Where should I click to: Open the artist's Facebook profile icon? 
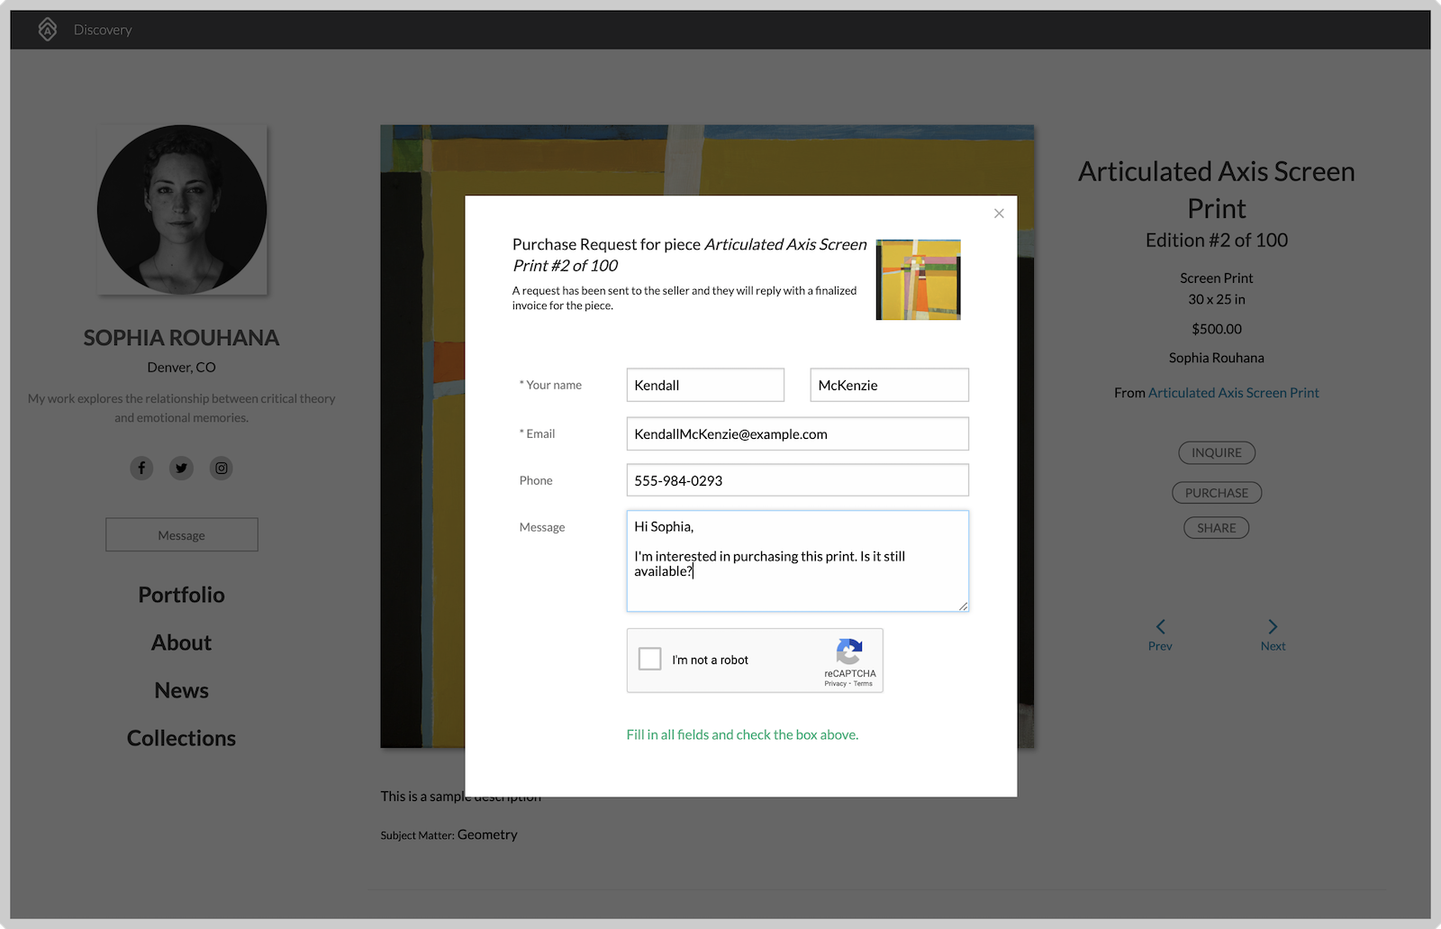pos(141,468)
